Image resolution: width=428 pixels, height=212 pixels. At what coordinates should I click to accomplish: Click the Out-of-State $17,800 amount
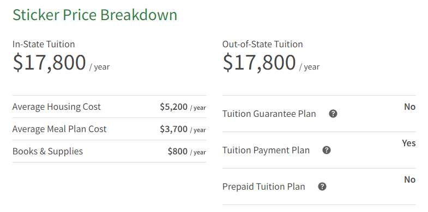point(259,63)
